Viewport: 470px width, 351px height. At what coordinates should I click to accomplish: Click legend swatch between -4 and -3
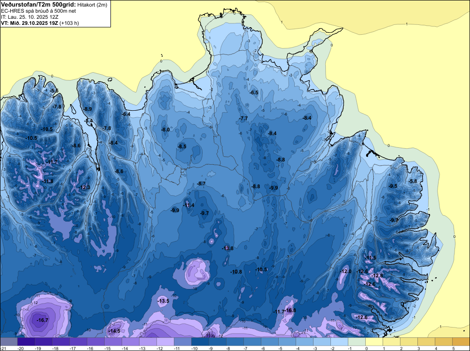pos(305,342)
